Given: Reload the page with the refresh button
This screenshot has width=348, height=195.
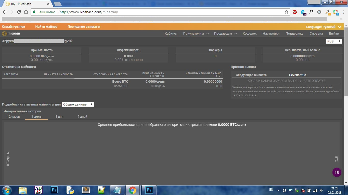Looking at the screenshot, I should [19, 12].
